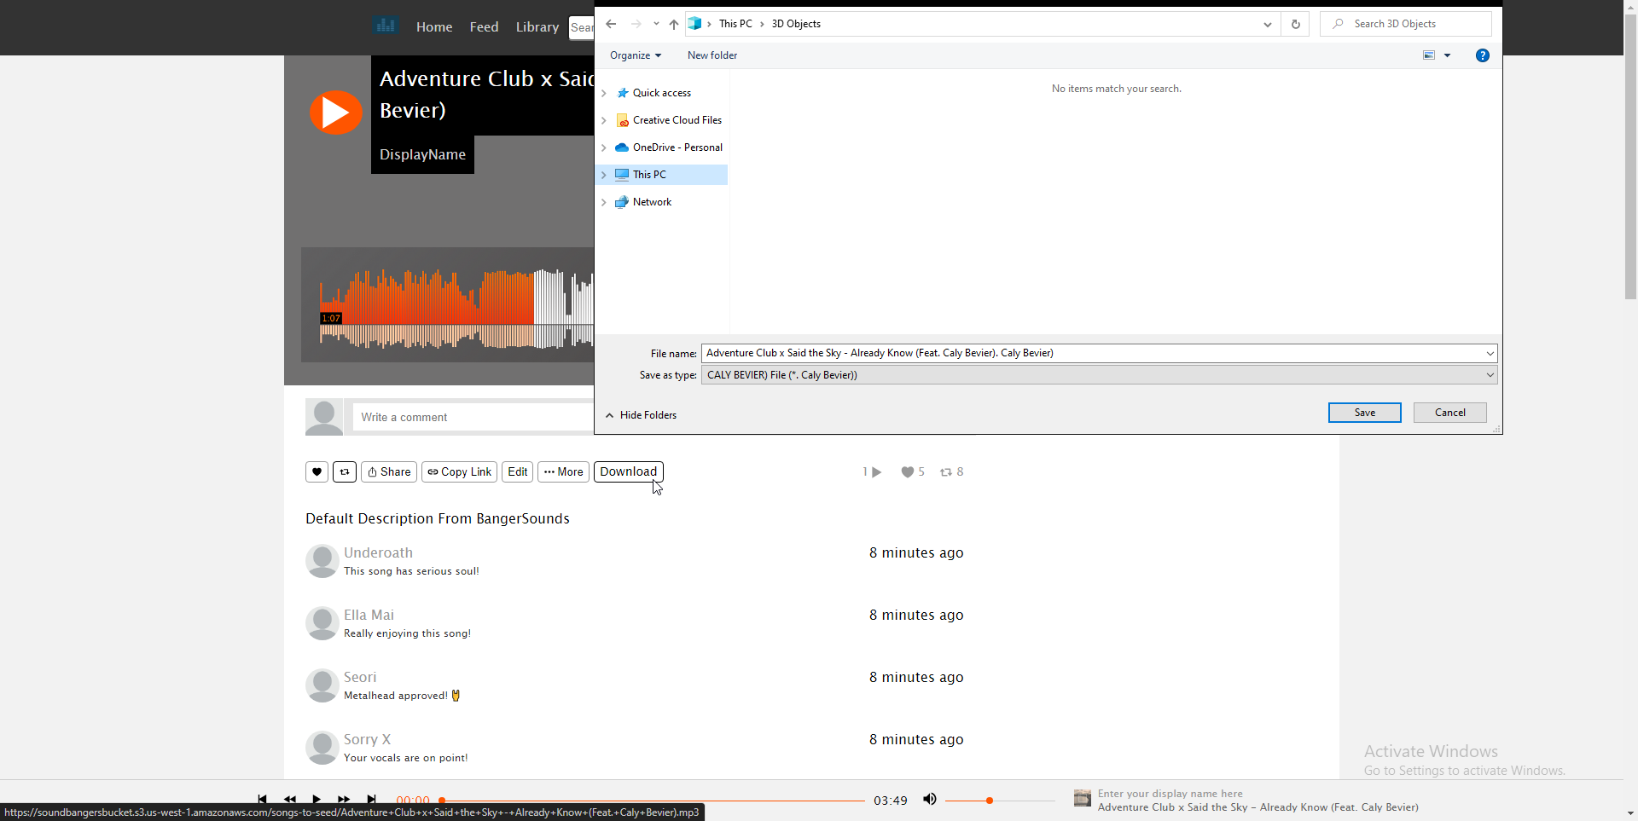
Task: Click This PC in the address breadcrumb
Action: 735,24
